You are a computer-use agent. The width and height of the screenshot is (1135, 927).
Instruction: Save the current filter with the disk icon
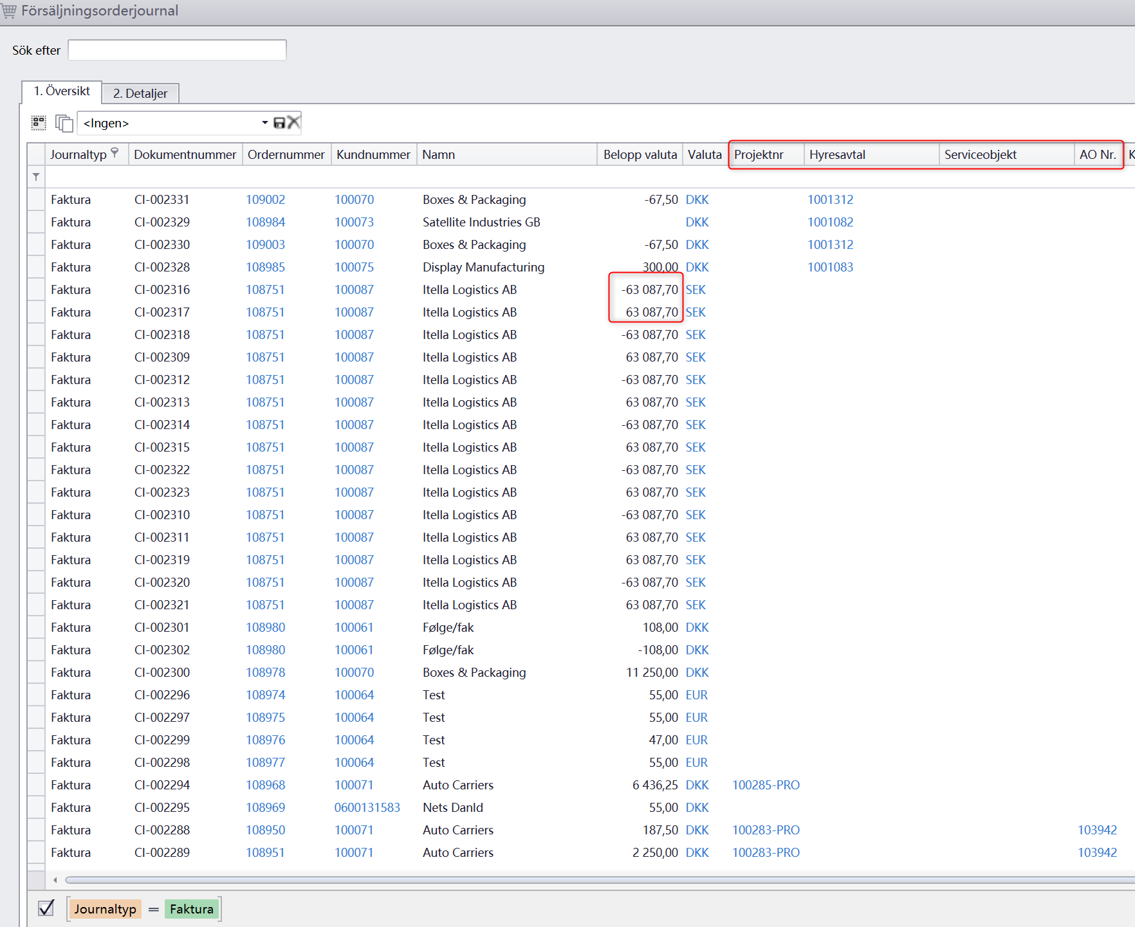point(279,122)
